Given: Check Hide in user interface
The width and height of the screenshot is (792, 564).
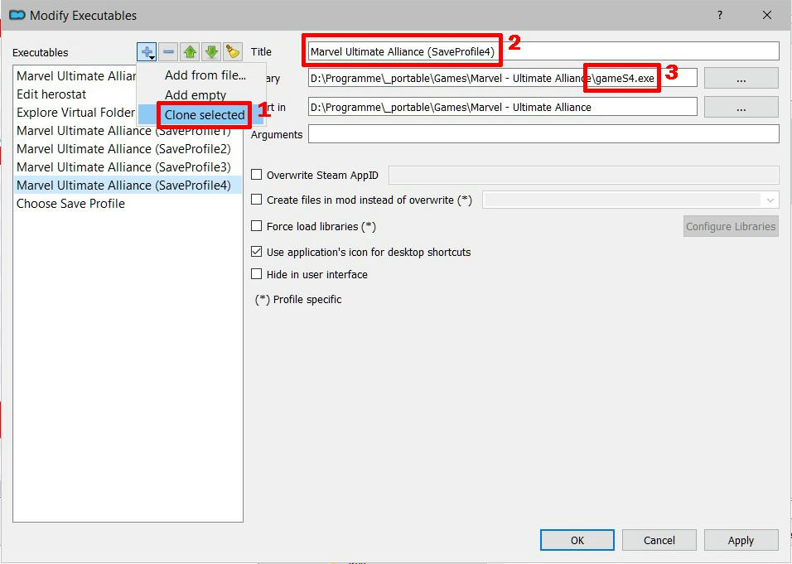Looking at the screenshot, I should (257, 273).
